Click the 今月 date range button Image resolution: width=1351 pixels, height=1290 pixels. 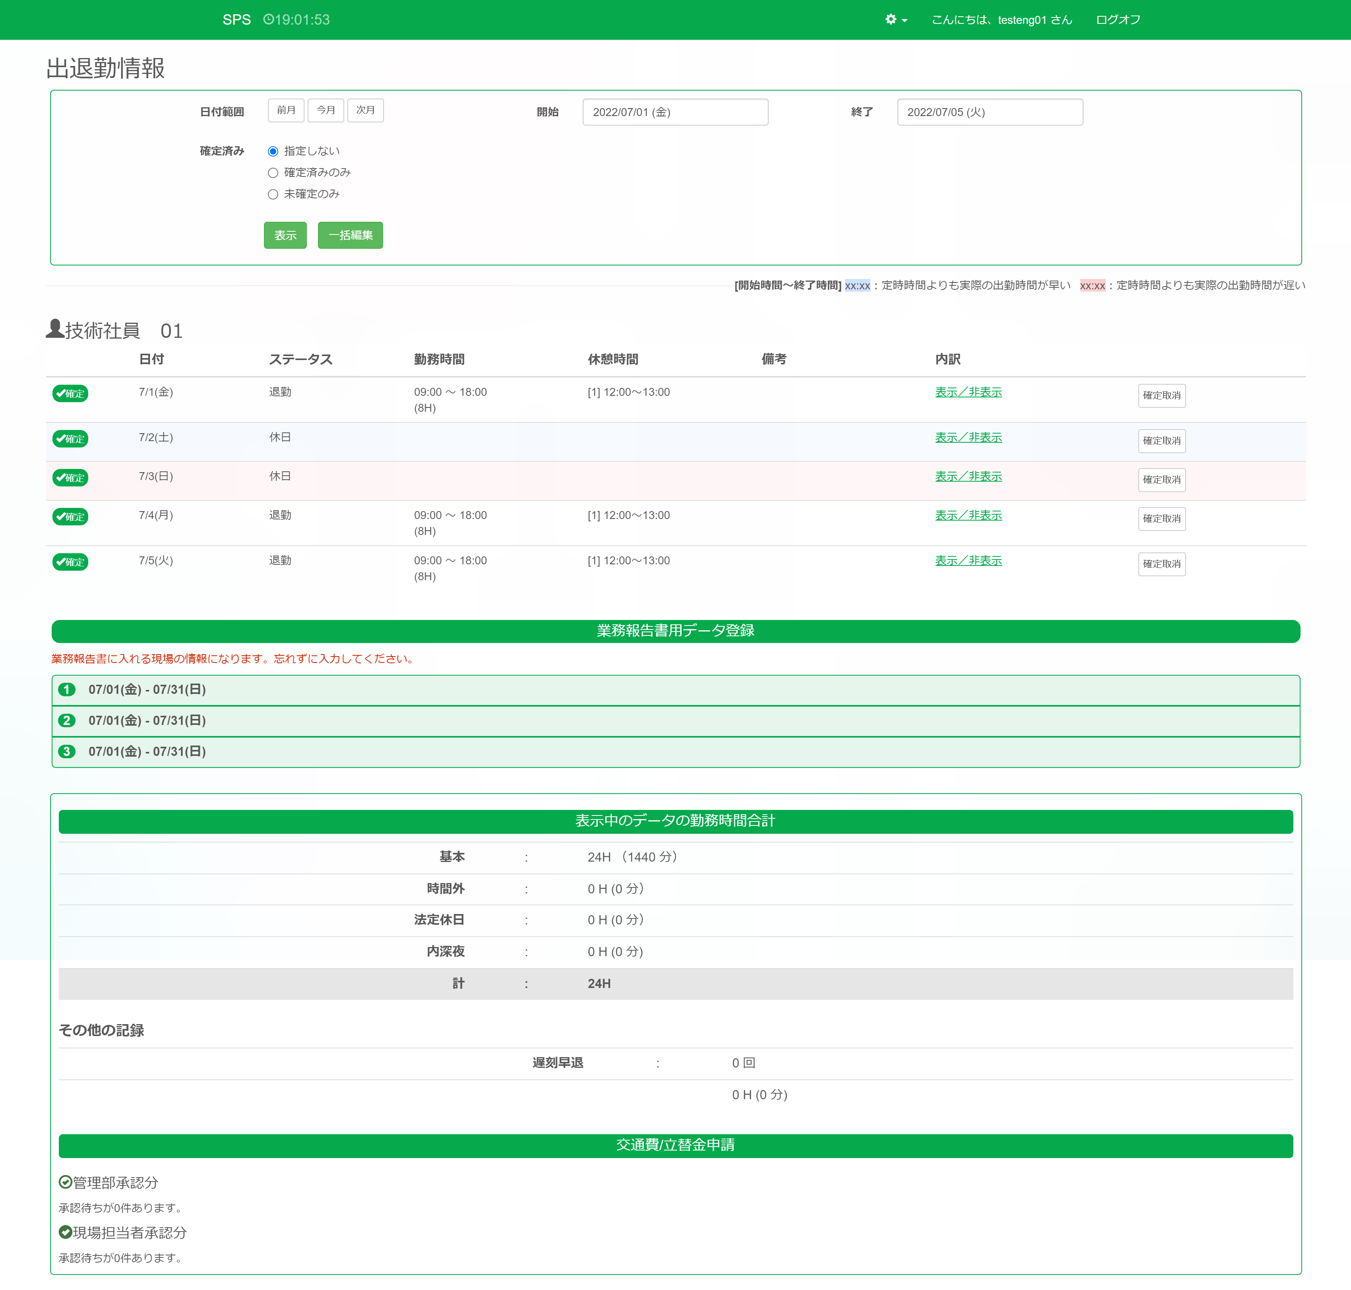click(x=326, y=110)
